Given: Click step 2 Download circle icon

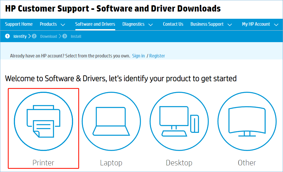Looking at the screenshot, I should point(34,36).
